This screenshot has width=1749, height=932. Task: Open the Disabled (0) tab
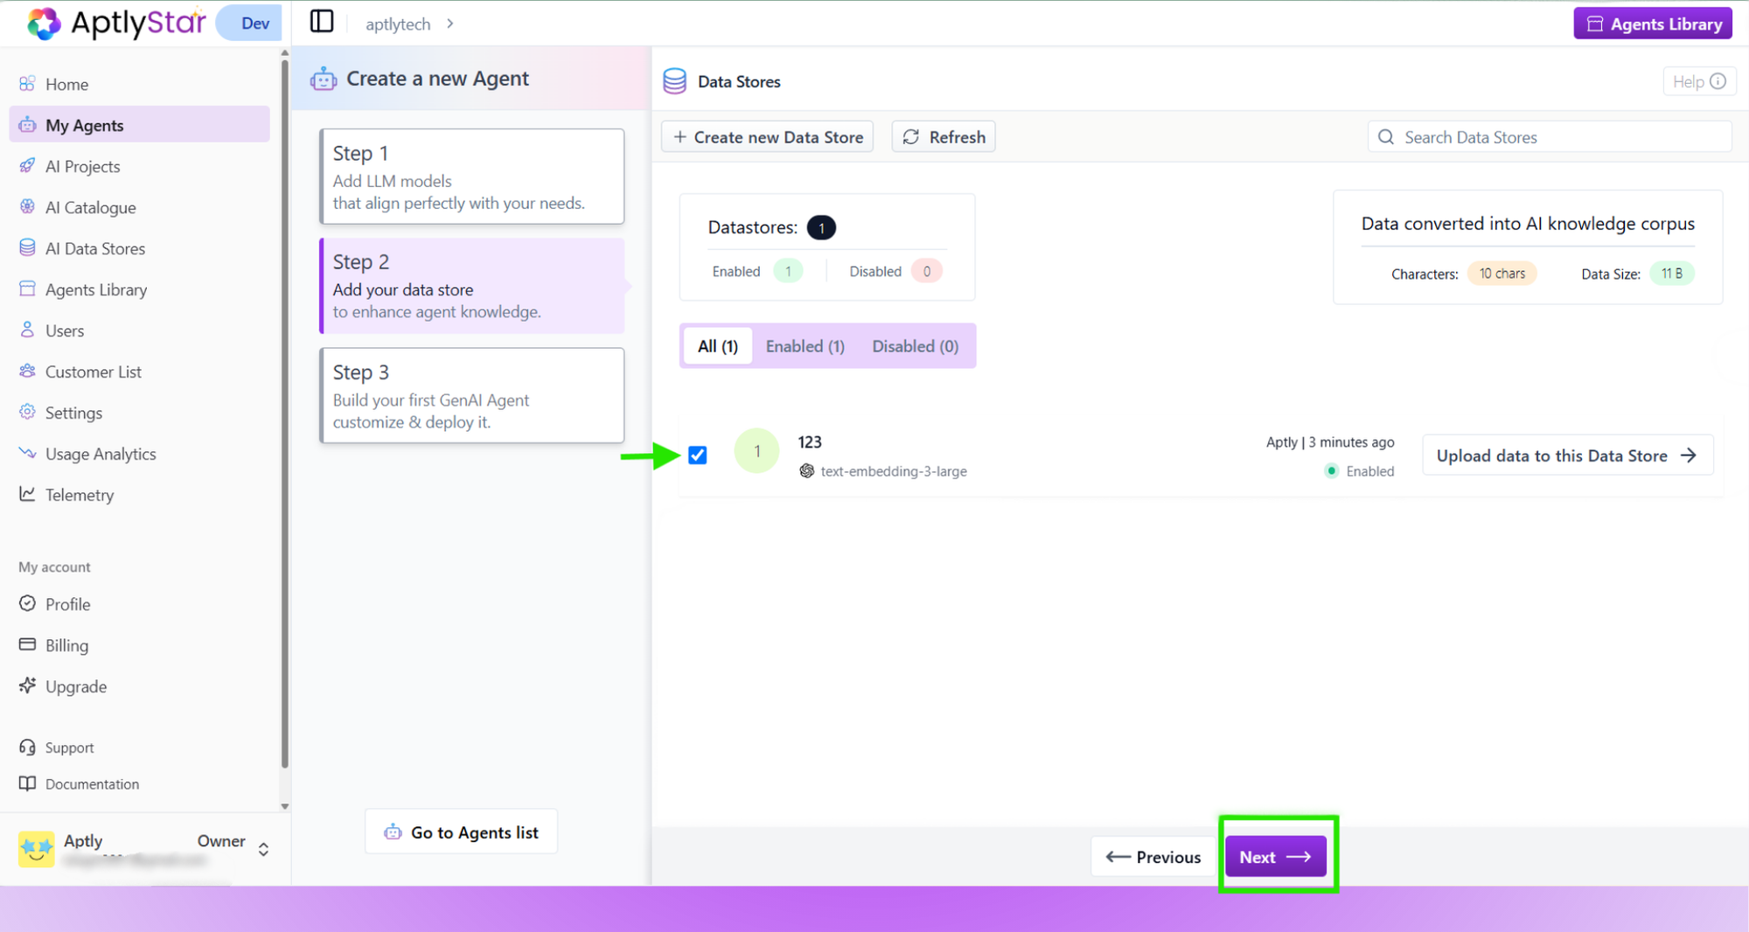[x=915, y=345]
